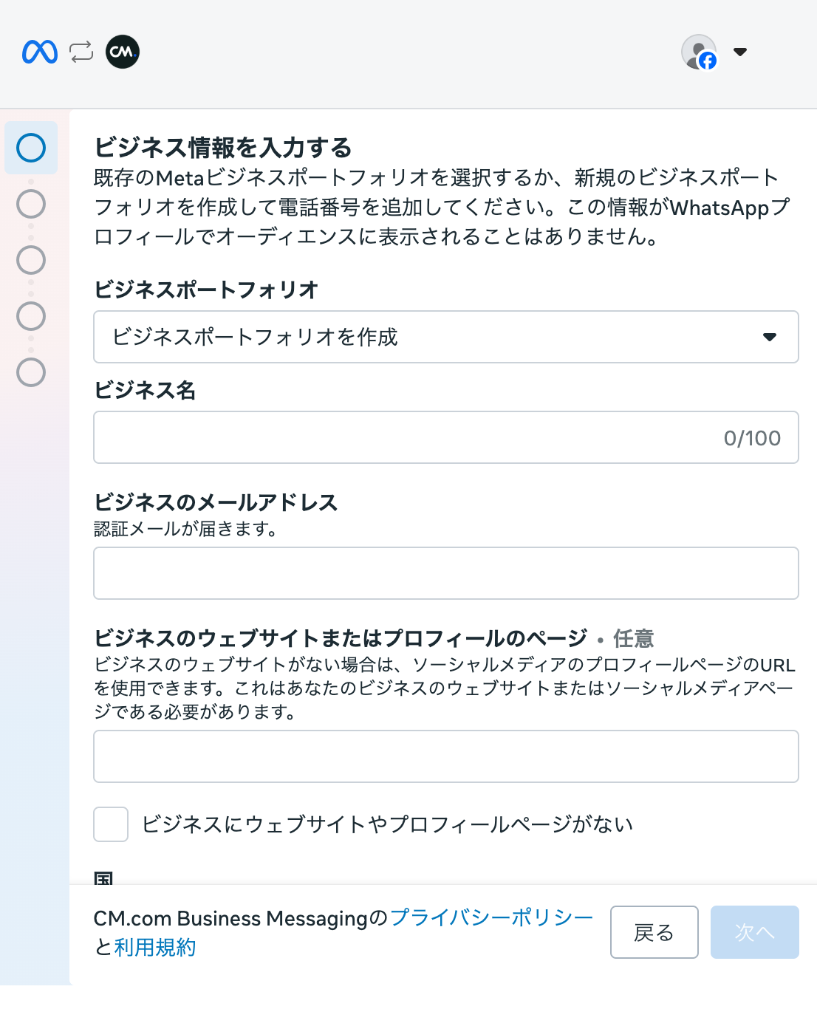Select the highlighted first step circle
The image size is (817, 1009).
(31, 148)
